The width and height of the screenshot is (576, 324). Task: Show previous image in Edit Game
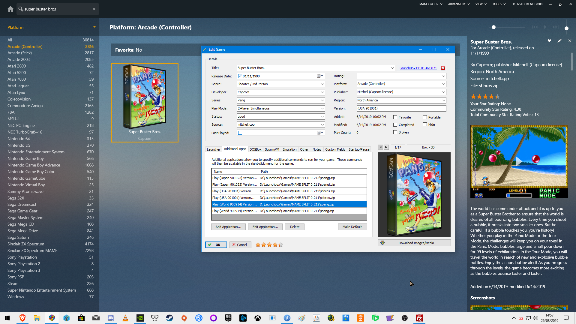tap(380, 147)
